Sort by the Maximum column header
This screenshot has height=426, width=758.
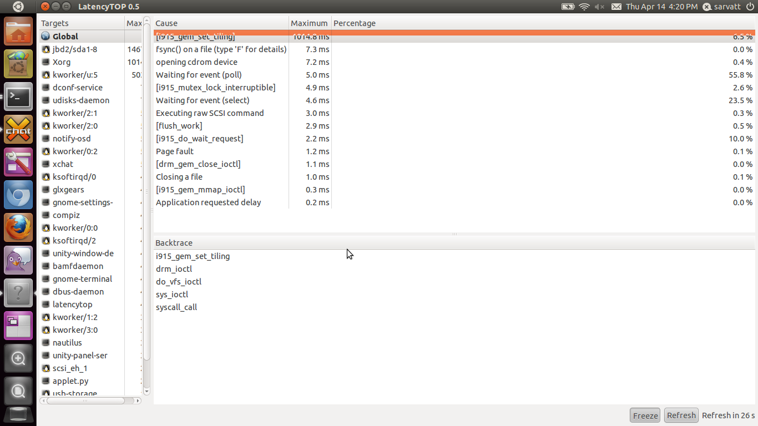click(309, 23)
